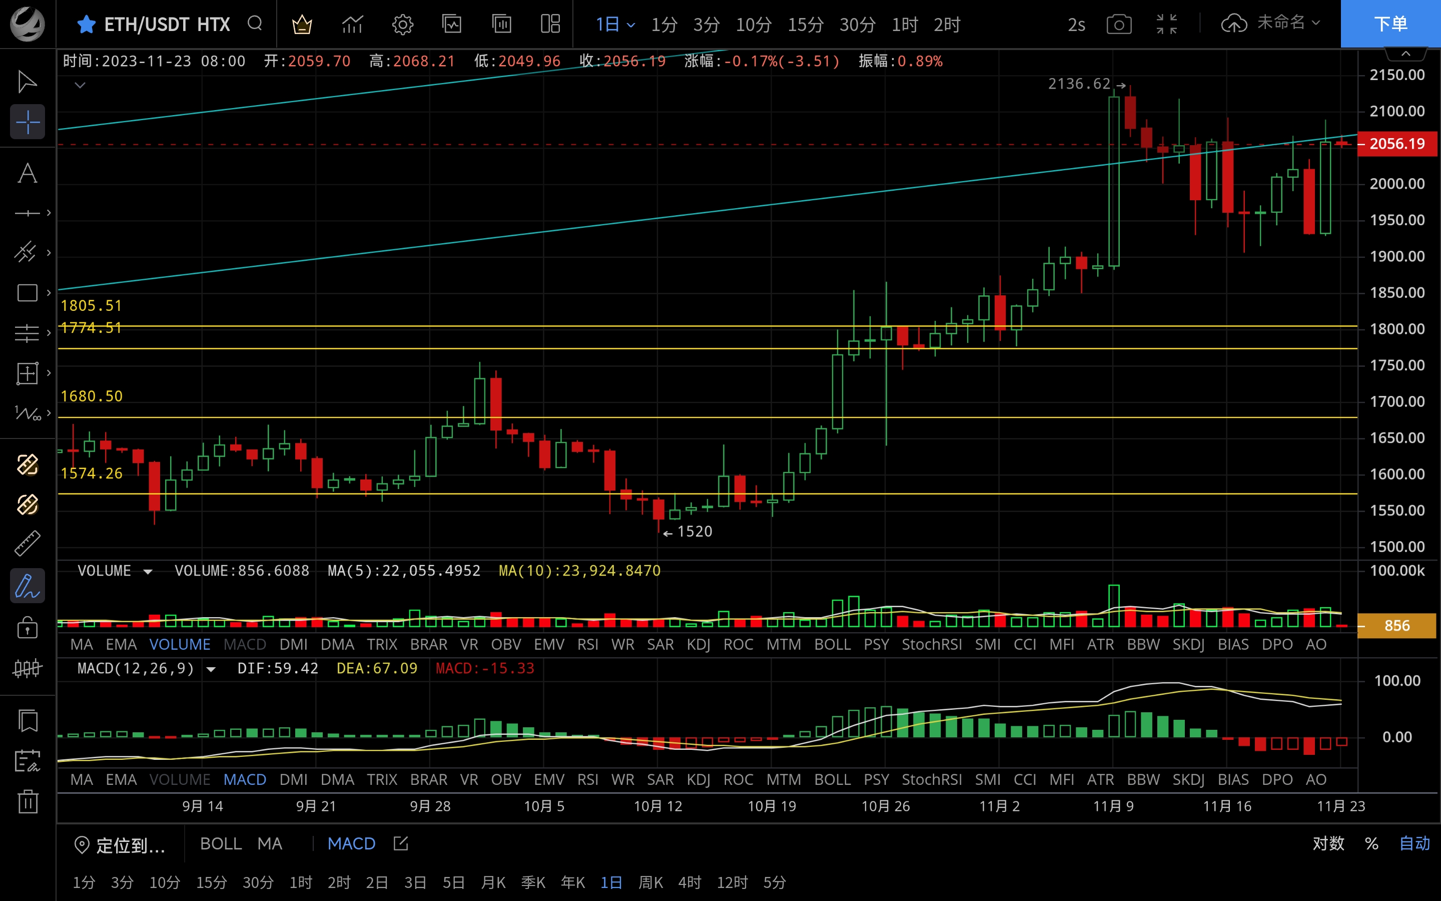Image resolution: width=1441 pixels, height=901 pixels.
Task: Toggle the lock drawings icon
Action: (27, 627)
